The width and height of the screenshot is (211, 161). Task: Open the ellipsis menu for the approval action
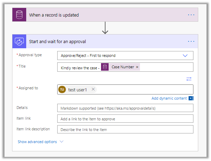(x=191, y=41)
